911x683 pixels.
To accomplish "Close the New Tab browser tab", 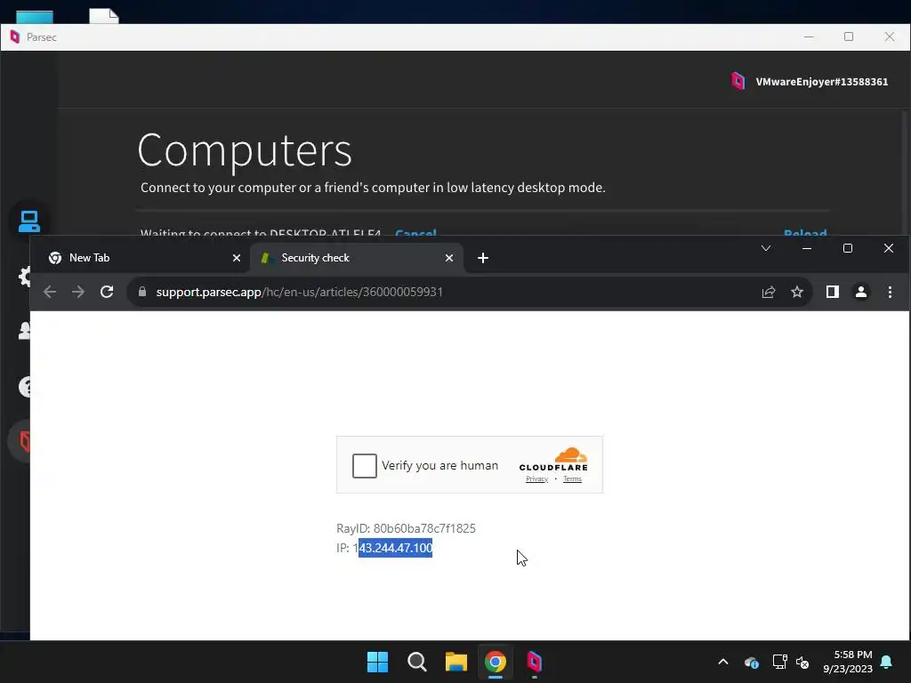I will tap(237, 258).
